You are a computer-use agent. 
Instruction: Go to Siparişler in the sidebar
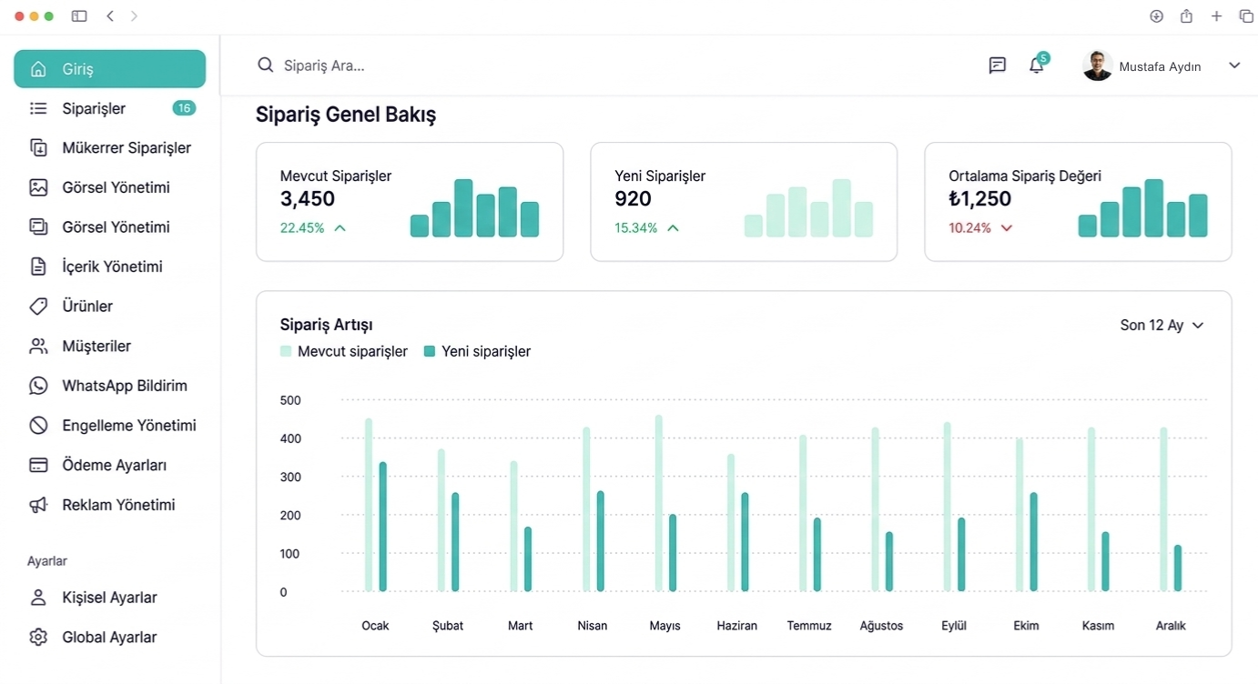(x=94, y=108)
